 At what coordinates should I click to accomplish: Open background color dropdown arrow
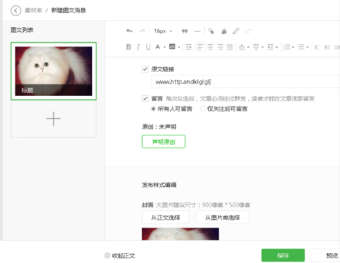coord(179,48)
